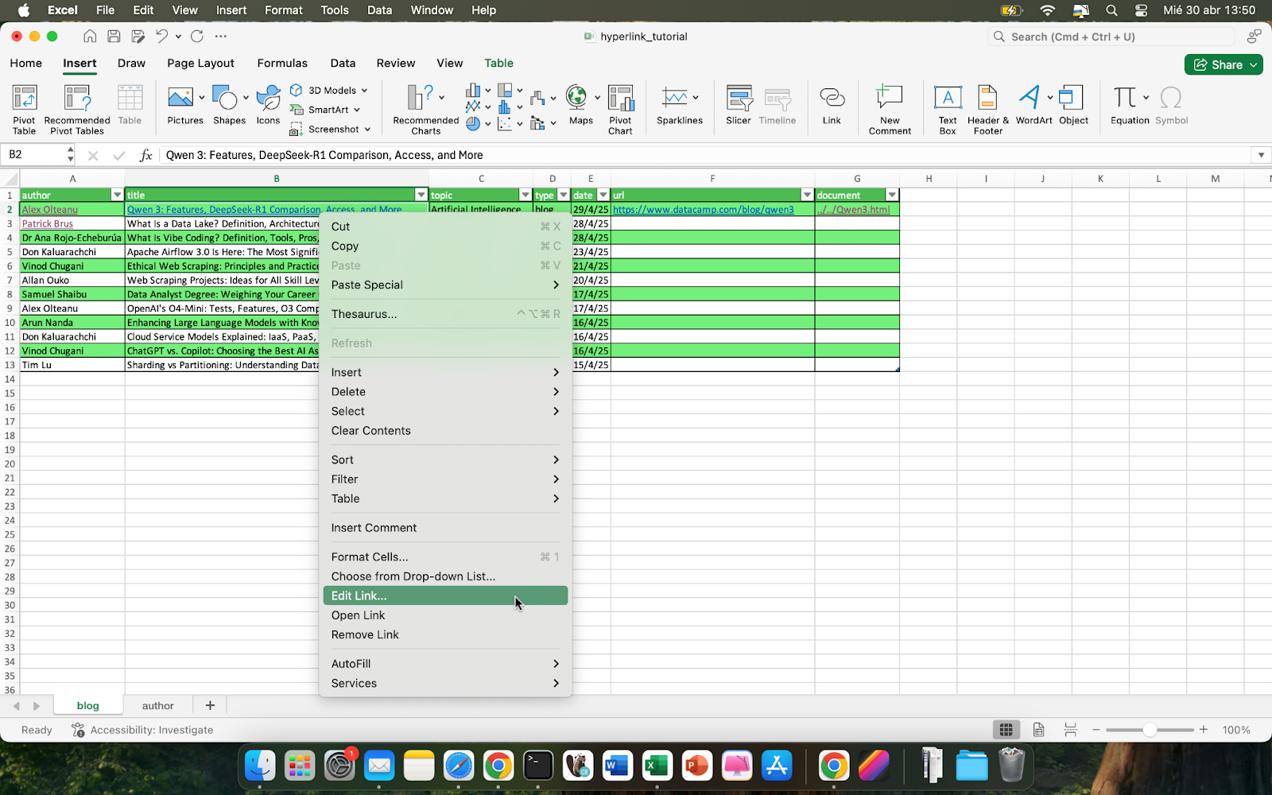Open the Qwen3.html document link
1272x795 pixels.
[853, 210]
